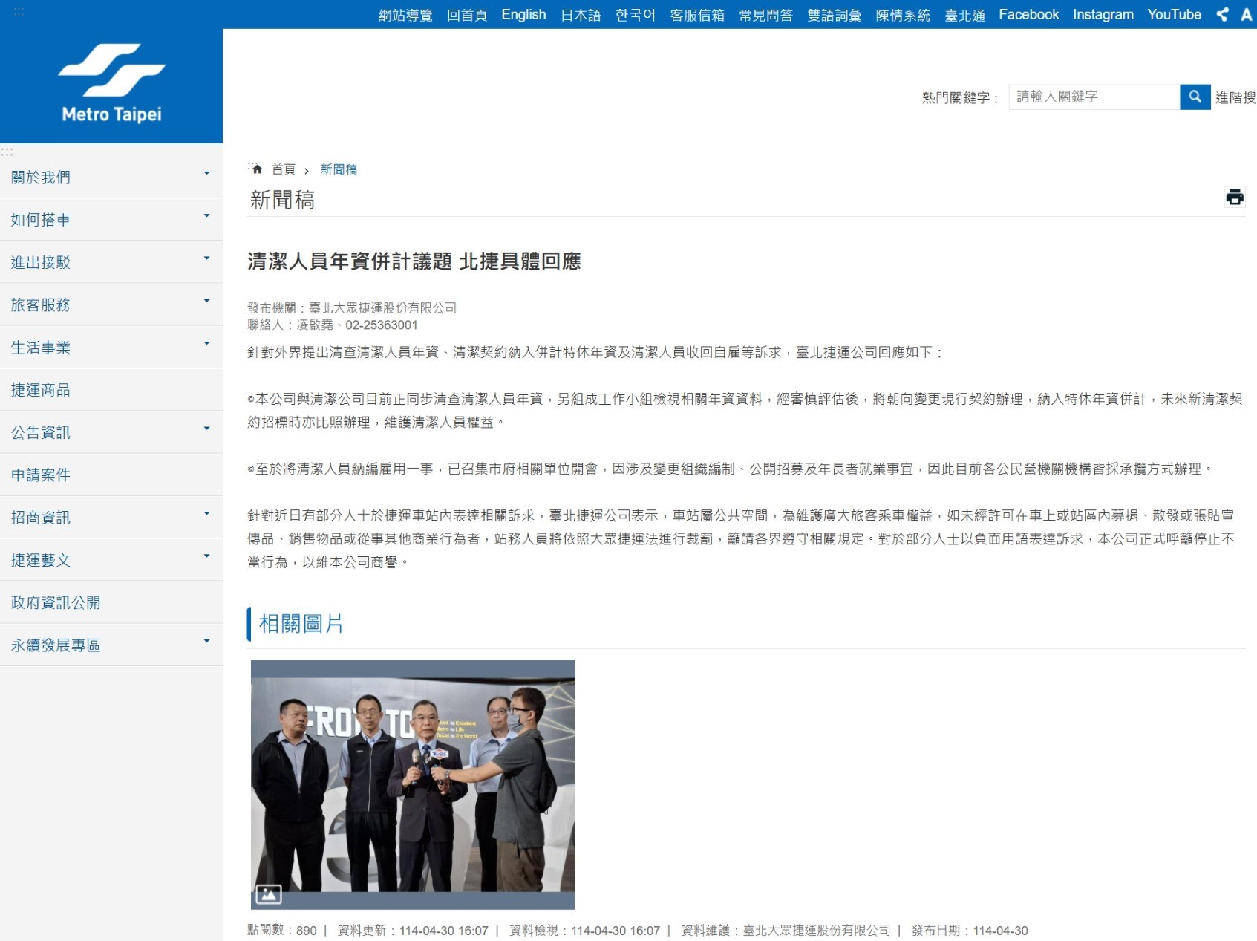Screen dimensions: 1257x941
Task: Click 新聞稿 in the breadcrumb
Action: click(339, 169)
